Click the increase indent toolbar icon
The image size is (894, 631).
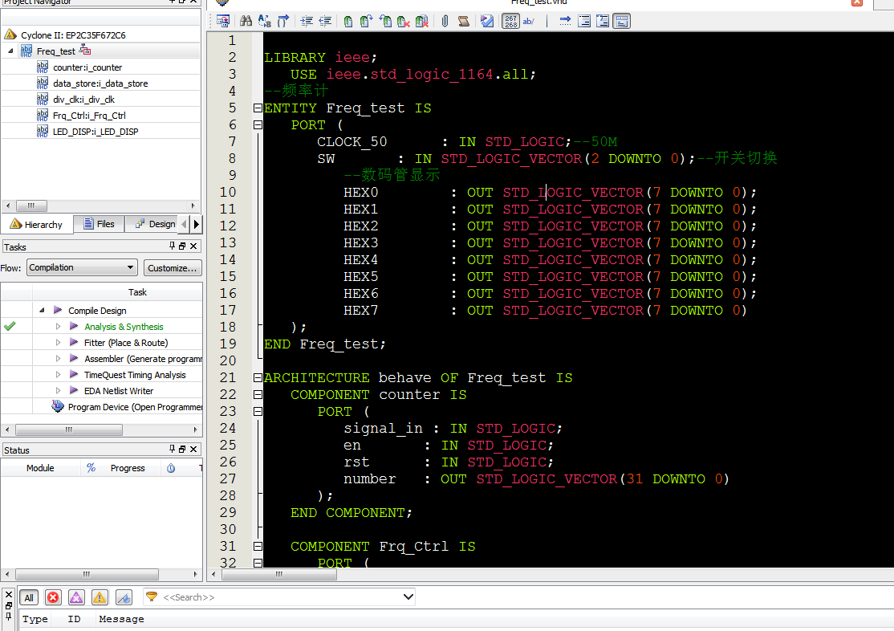pyautogui.click(x=306, y=22)
